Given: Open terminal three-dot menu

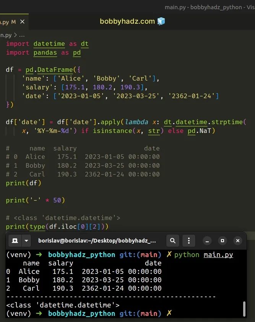Looking at the screenshot, I should click(x=188, y=241).
